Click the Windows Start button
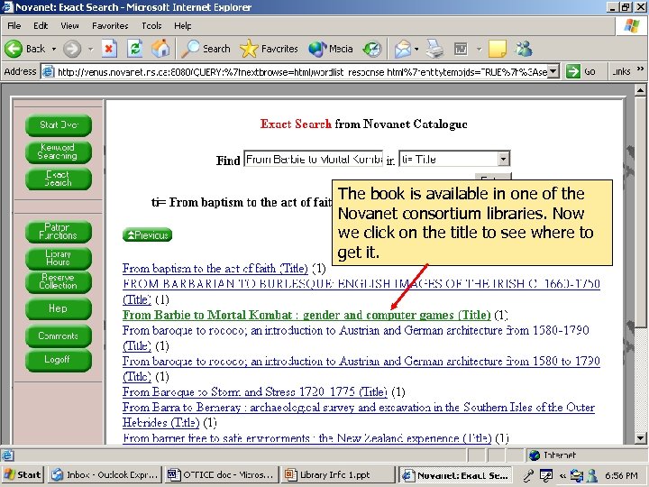 click(x=23, y=475)
